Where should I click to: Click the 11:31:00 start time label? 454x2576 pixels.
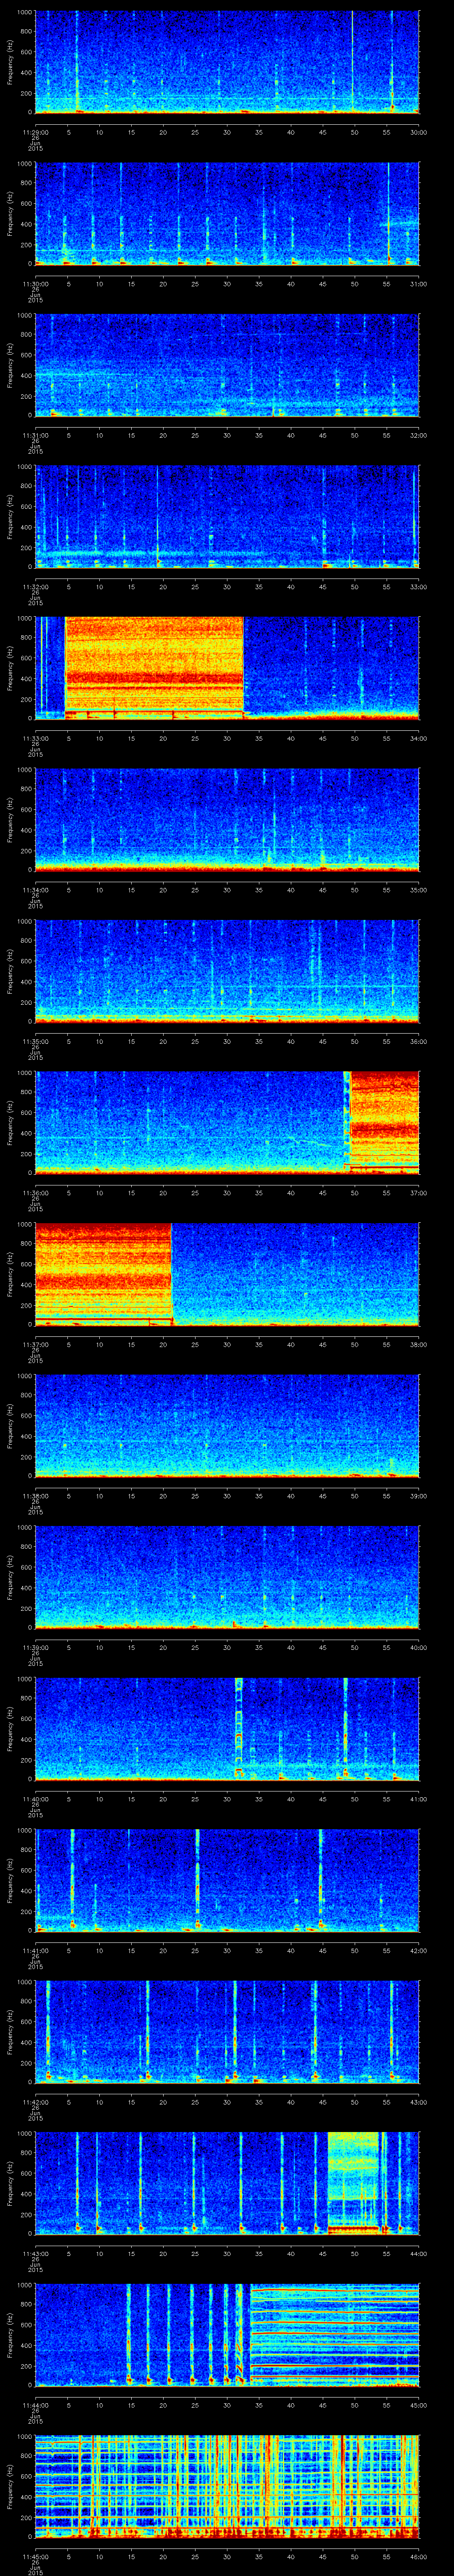[35, 435]
